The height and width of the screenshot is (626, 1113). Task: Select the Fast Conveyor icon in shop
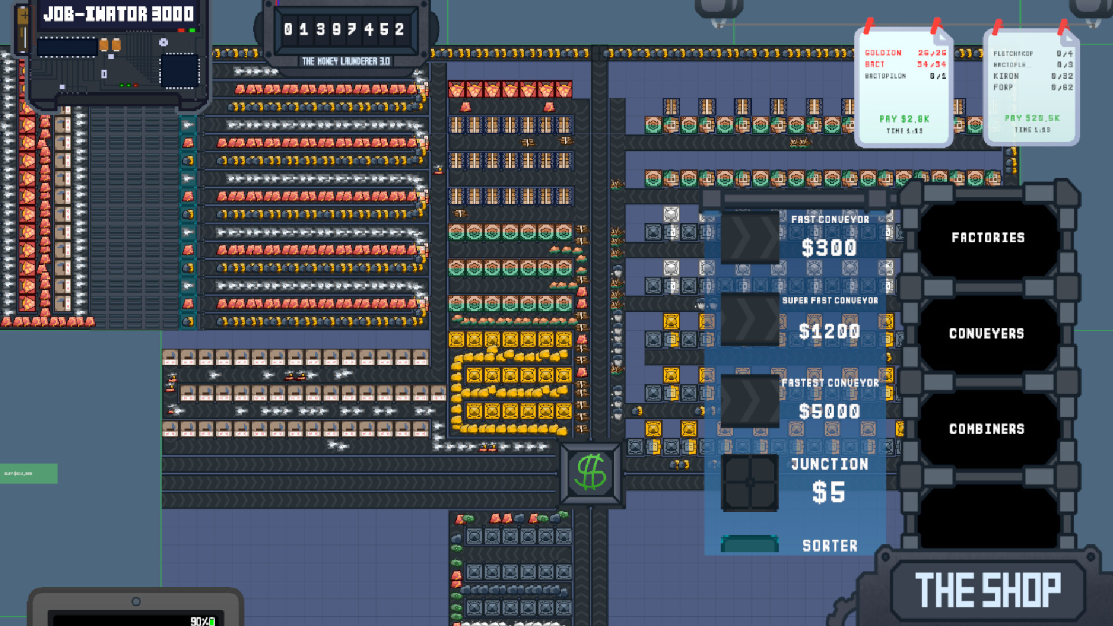click(x=750, y=238)
